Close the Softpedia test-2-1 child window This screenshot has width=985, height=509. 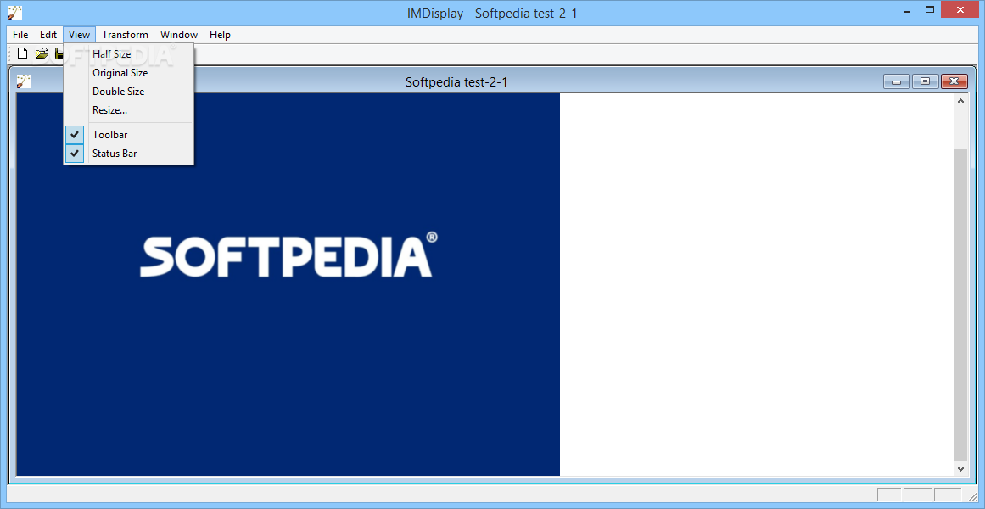coord(954,81)
